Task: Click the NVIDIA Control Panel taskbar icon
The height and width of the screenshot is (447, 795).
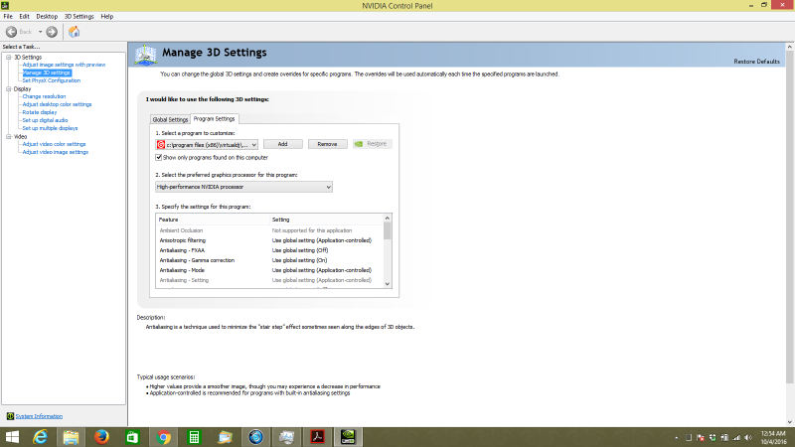Action: [x=348, y=437]
